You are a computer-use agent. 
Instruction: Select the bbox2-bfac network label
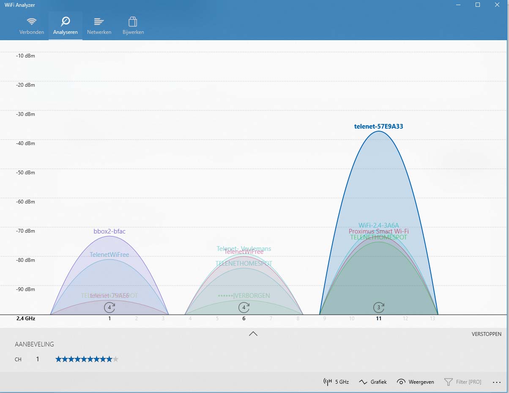pyautogui.click(x=109, y=231)
